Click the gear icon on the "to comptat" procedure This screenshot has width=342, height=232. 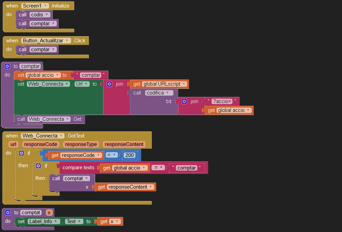click(8, 213)
